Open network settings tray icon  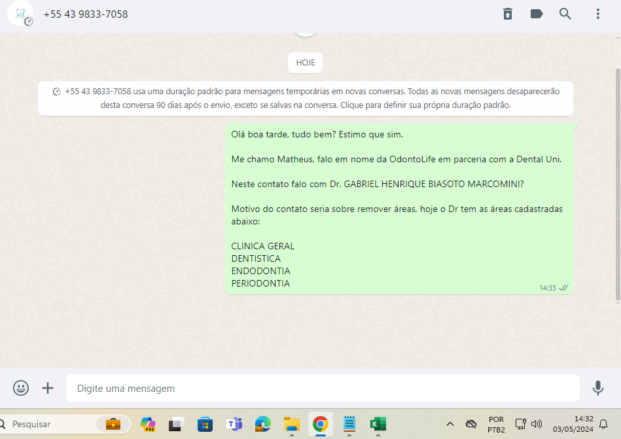click(520, 424)
